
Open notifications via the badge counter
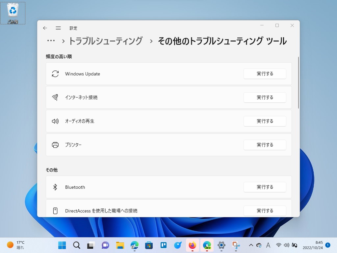pos(327,245)
